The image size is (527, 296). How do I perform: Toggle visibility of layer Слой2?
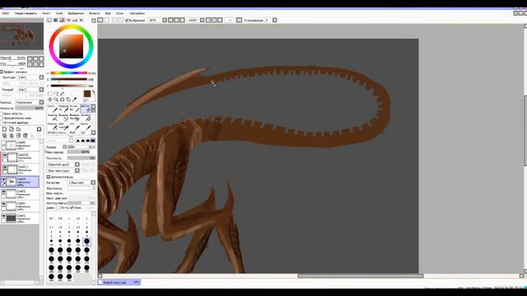click(3, 204)
